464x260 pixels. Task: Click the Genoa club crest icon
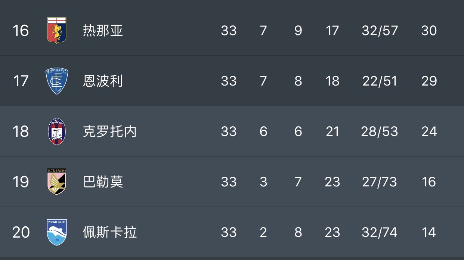click(x=57, y=30)
